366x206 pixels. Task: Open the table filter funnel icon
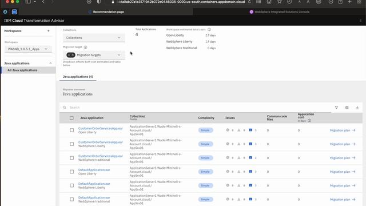[x=336, y=108]
